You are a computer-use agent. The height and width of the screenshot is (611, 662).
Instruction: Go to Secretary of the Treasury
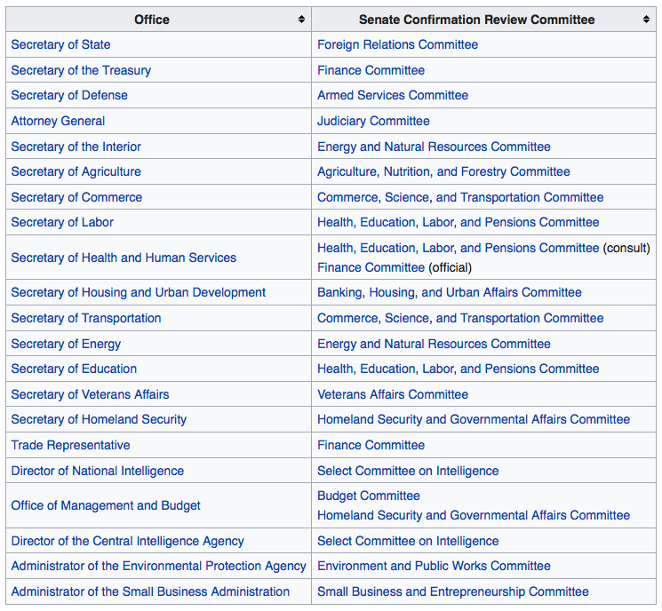[x=81, y=70]
